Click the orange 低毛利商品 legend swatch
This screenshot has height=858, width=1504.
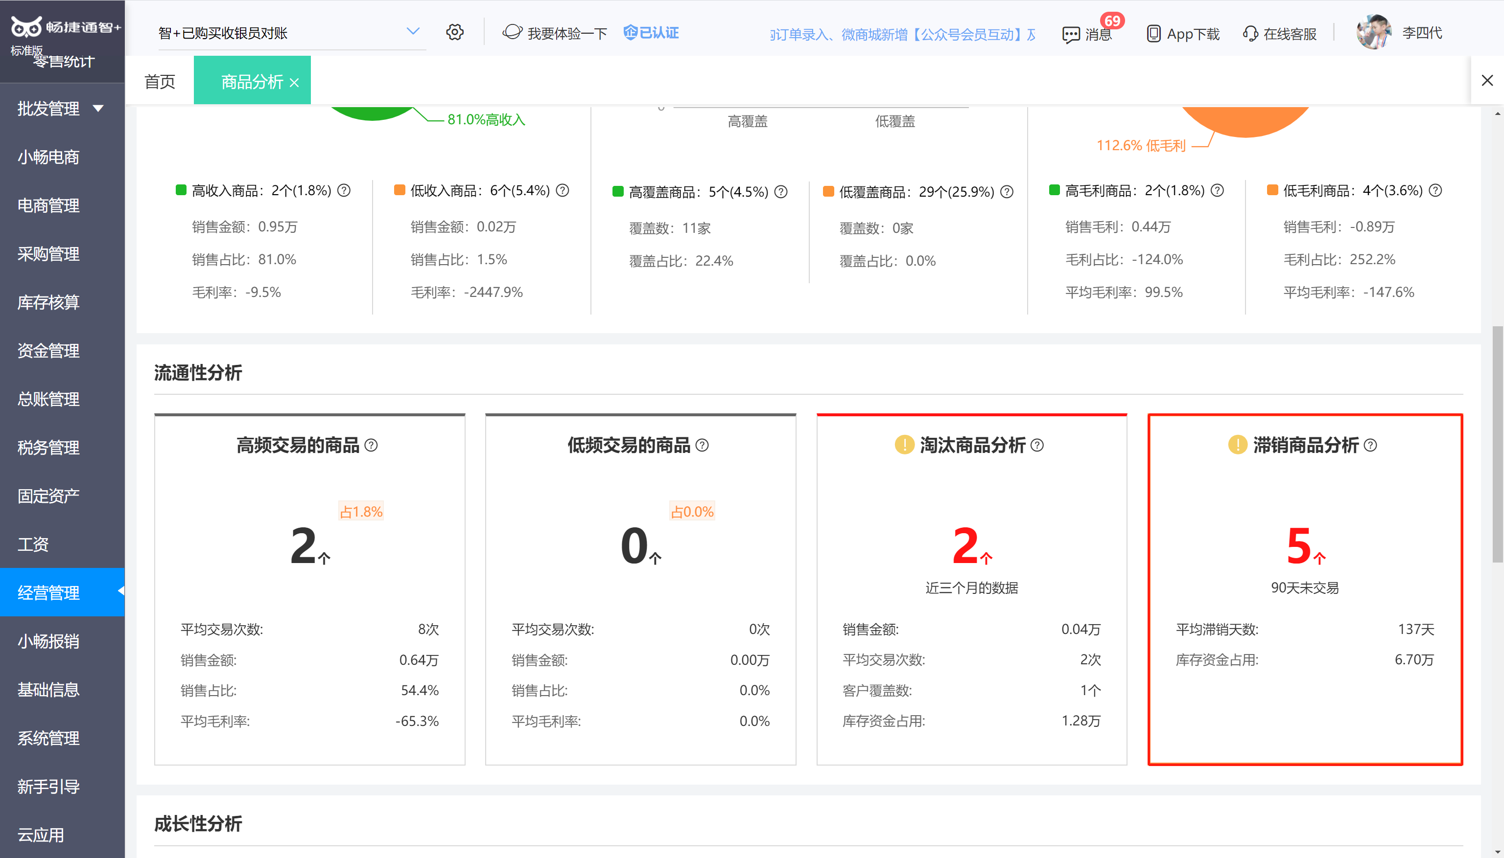point(1272,190)
